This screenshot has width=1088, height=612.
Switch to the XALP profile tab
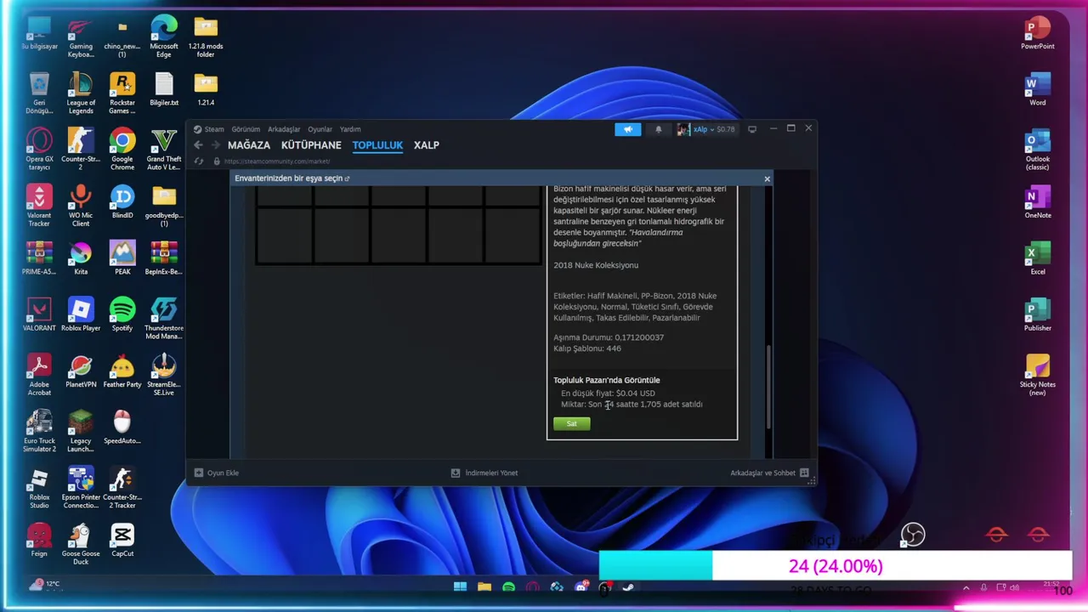point(427,145)
